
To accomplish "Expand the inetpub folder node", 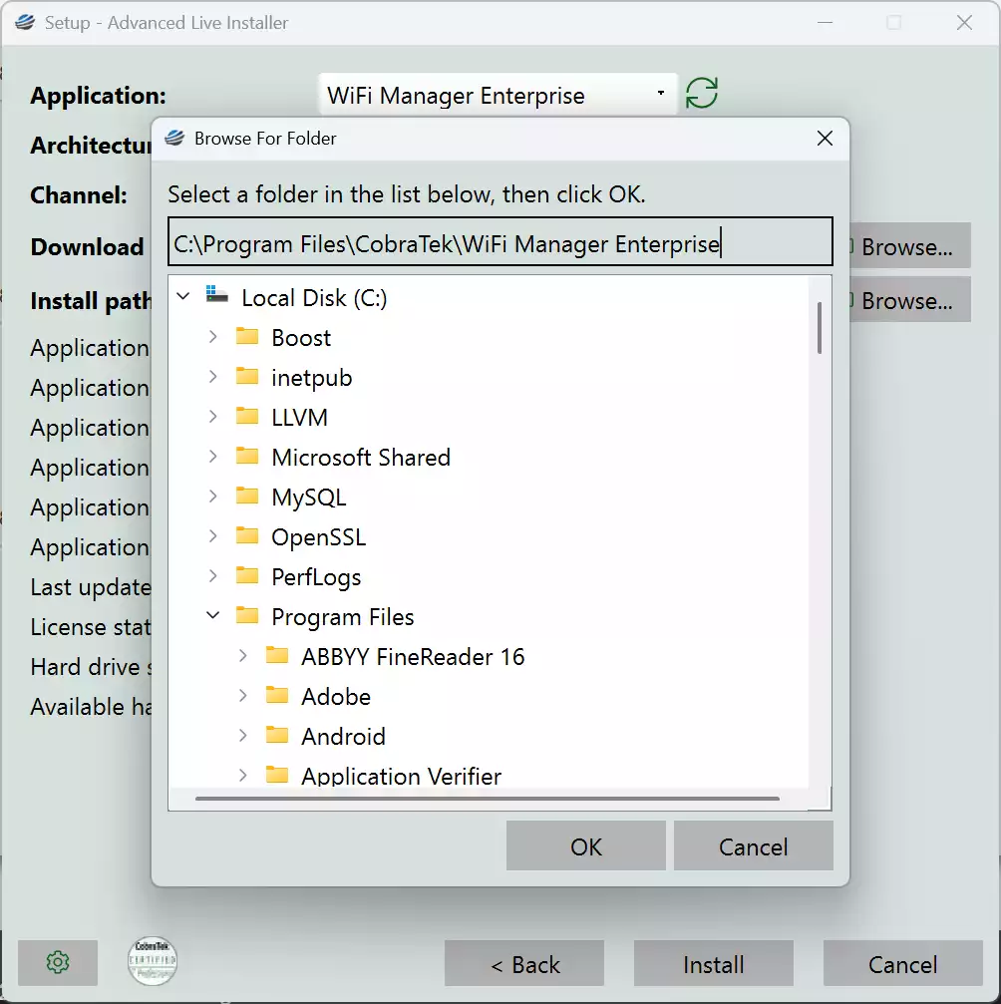I will [213, 377].
